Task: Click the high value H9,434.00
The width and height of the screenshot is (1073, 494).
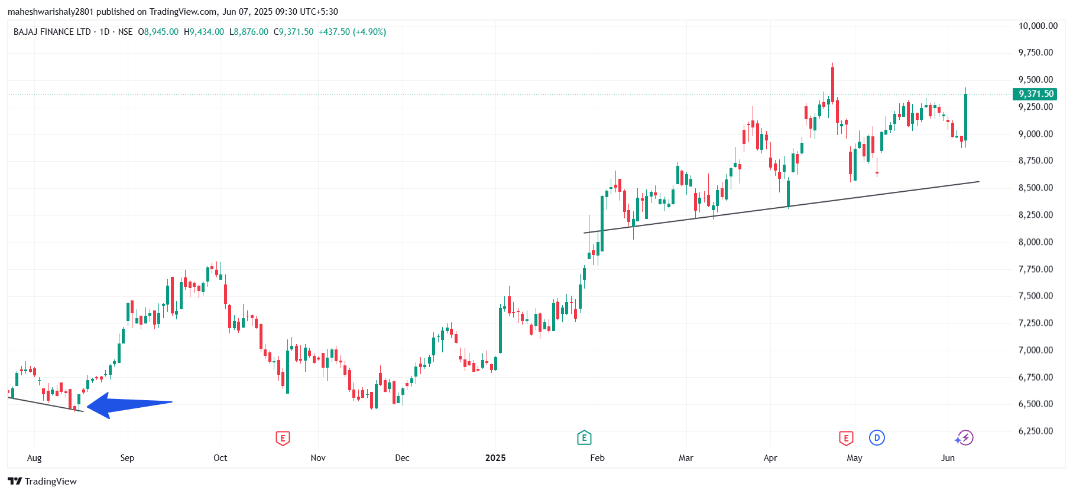Action: pyautogui.click(x=204, y=32)
